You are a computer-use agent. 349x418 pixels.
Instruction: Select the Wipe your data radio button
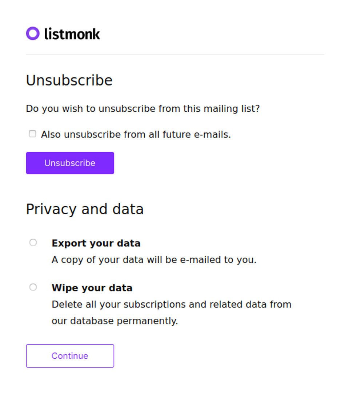point(33,287)
